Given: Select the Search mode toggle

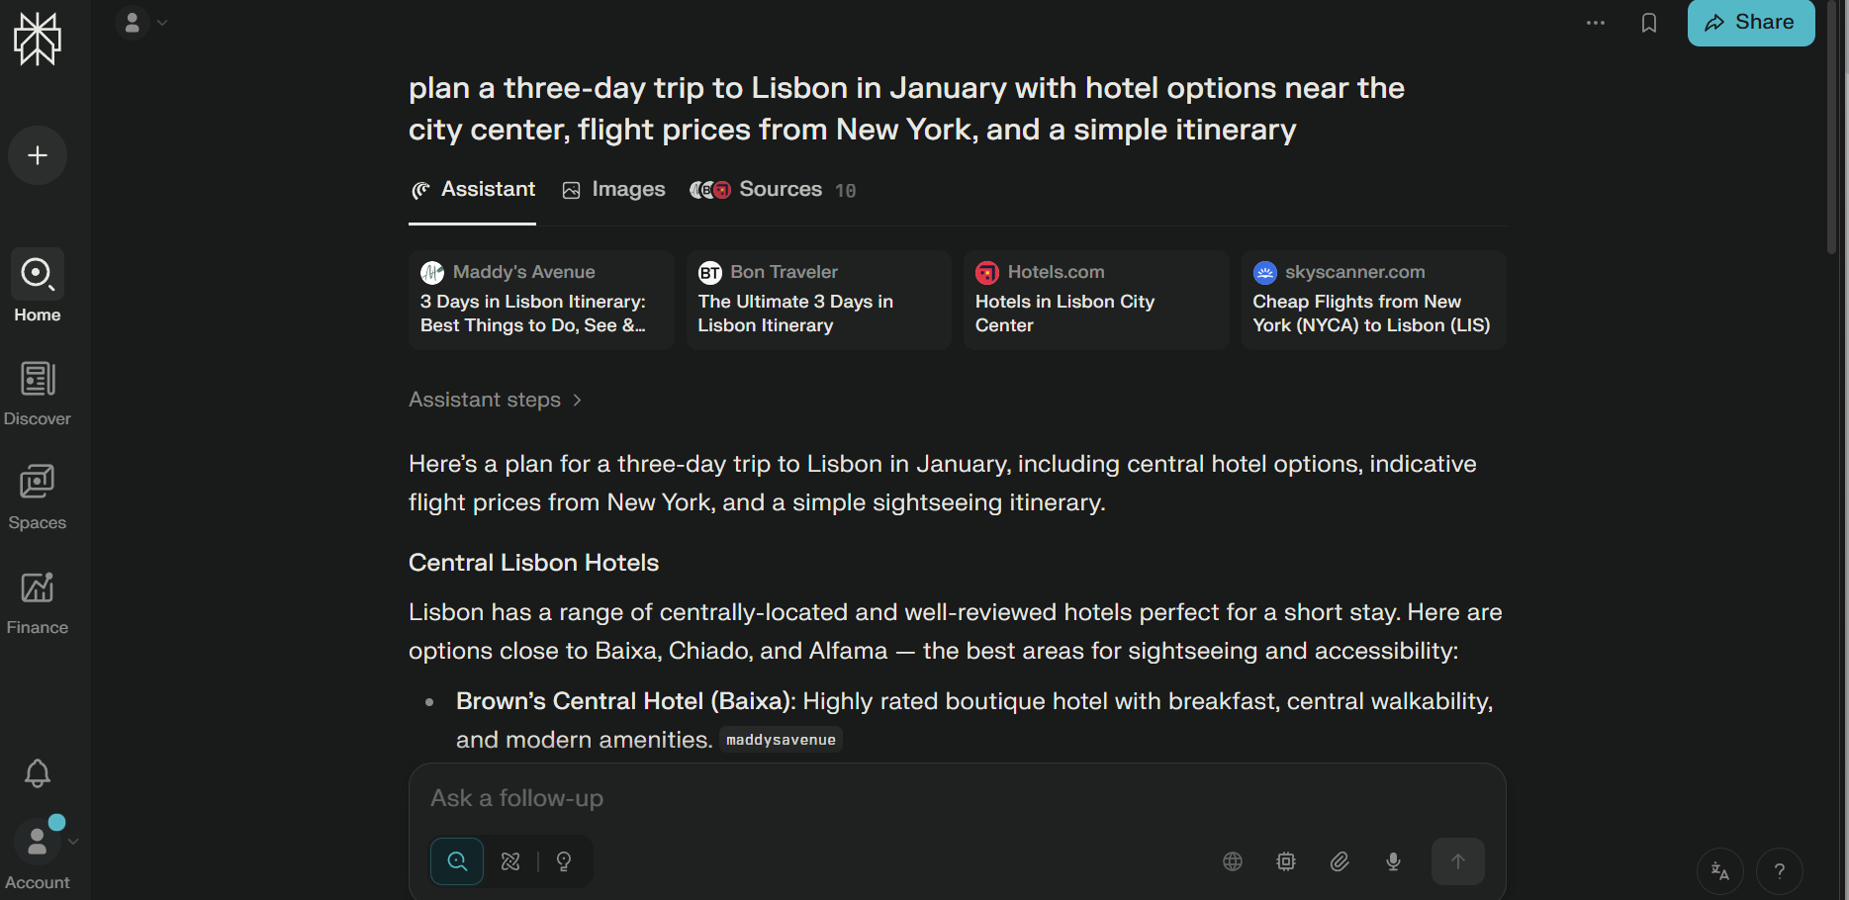Looking at the screenshot, I should pos(457,861).
